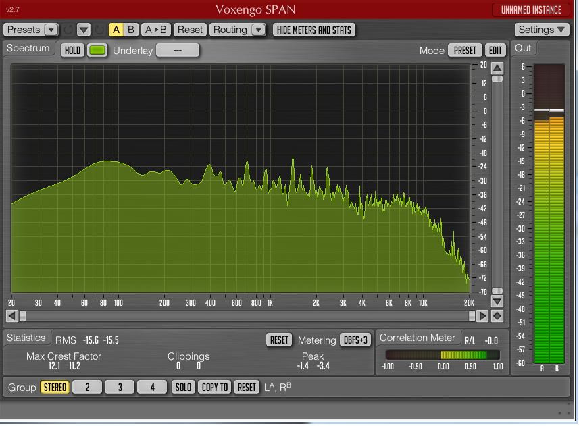Open the Metering DBFS+3 selector
The image size is (579, 426).
click(x=355, y=340)
